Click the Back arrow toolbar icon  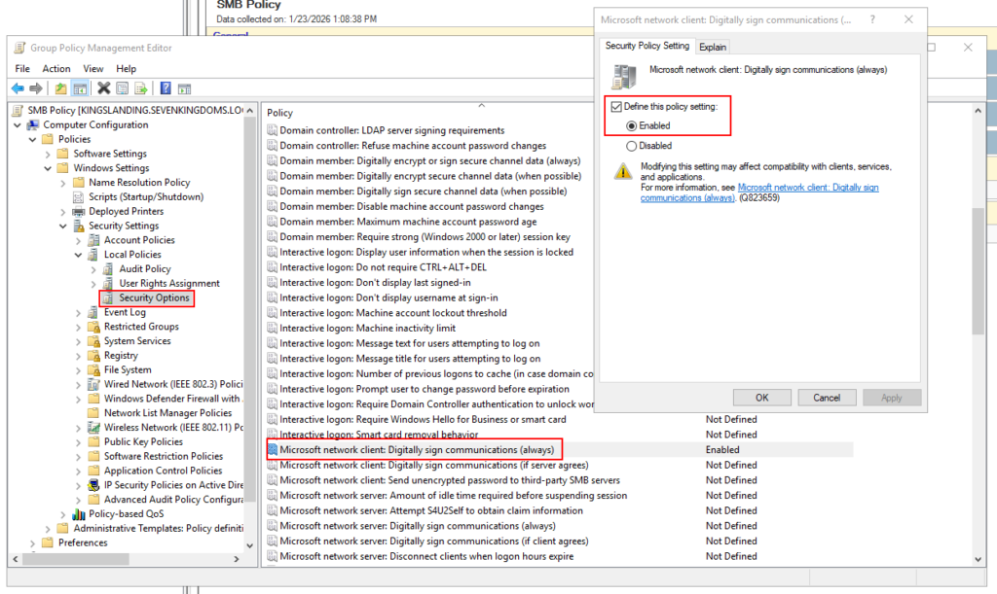coord(18,88)
